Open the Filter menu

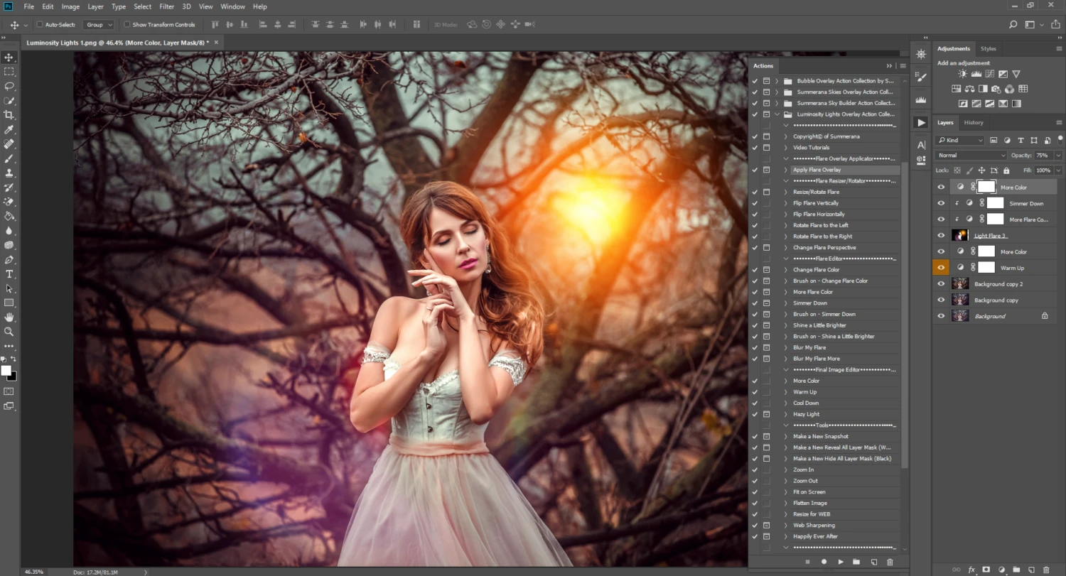click(166, 6)
